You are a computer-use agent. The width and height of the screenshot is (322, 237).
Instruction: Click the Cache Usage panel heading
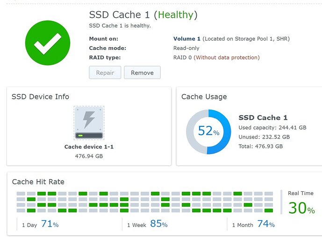pos(204,97)
